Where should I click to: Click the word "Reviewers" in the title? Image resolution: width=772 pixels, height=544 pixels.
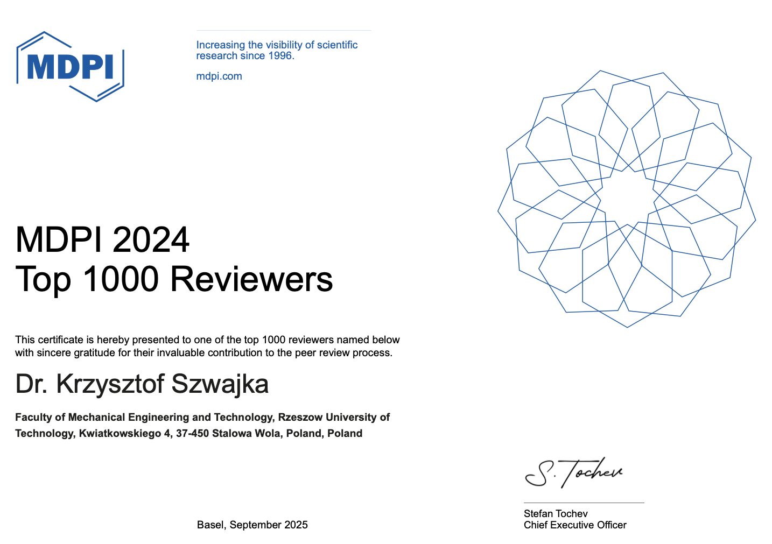251,279
